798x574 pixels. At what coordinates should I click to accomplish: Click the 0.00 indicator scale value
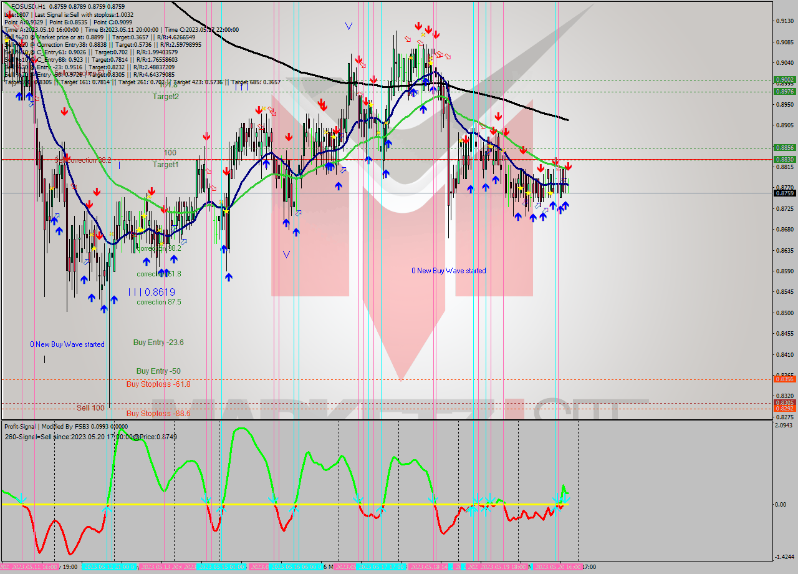tap(782, 504)
